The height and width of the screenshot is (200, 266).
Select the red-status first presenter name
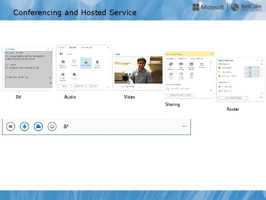[x=226, y=68]
